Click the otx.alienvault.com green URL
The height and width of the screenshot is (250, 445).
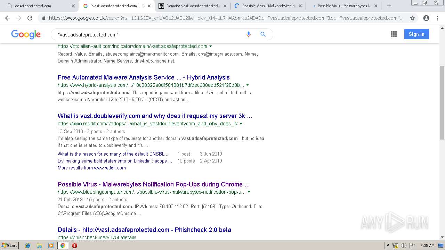pyautogui.click(x=132, y=46)
